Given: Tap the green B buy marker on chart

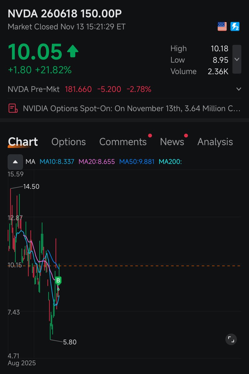Looking at the screenshot, I should click(58, 281).
